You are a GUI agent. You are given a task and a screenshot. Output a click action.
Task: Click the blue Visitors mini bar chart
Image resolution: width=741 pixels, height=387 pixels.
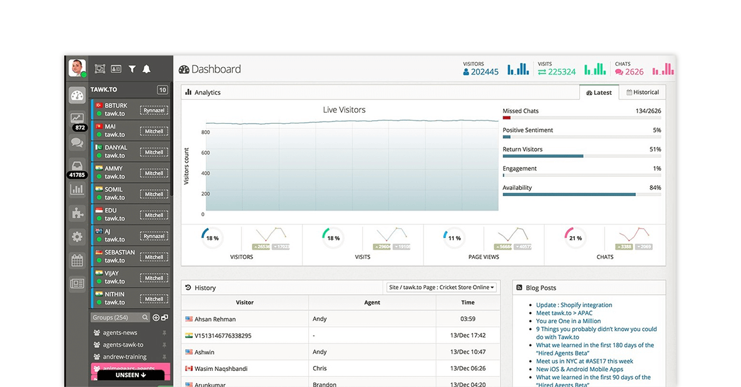click(517, 68)
